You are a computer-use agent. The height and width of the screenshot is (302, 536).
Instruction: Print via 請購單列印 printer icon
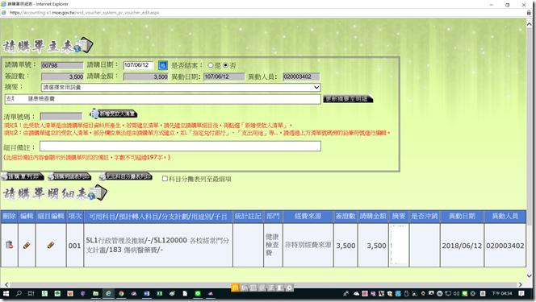[x=23, y=176]
